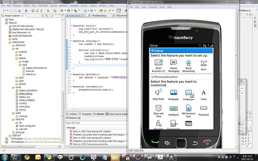Click Project Explorer horizontal scrollbar
Screen dimensions: 258x161
click(20, 146)
